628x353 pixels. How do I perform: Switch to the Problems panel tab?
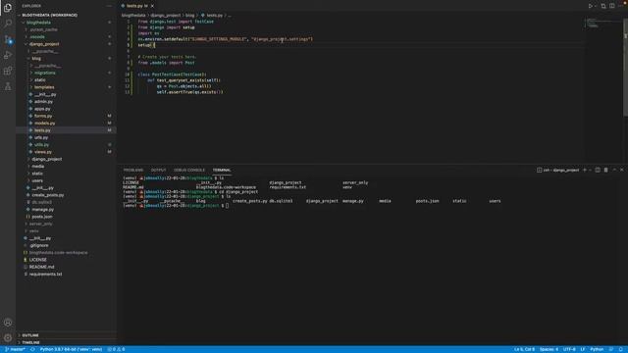pyautogui.click(x=133, y=170)
